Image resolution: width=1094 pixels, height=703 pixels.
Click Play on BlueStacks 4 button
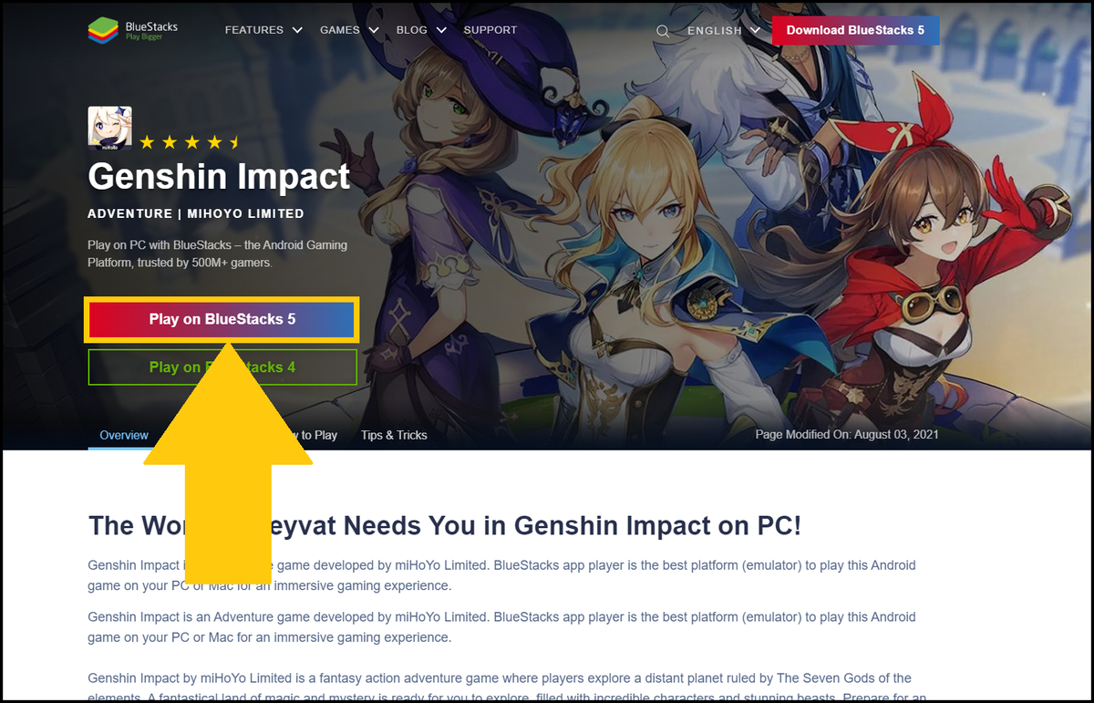pyautogui.click(x=222, y=367)
